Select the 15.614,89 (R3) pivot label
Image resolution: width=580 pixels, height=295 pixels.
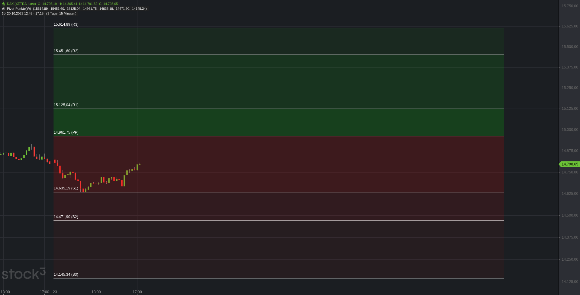click(66, 24)
